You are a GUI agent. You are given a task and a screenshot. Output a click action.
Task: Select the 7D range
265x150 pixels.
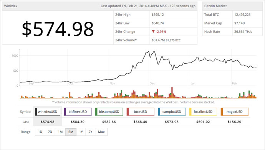(50, 132)
